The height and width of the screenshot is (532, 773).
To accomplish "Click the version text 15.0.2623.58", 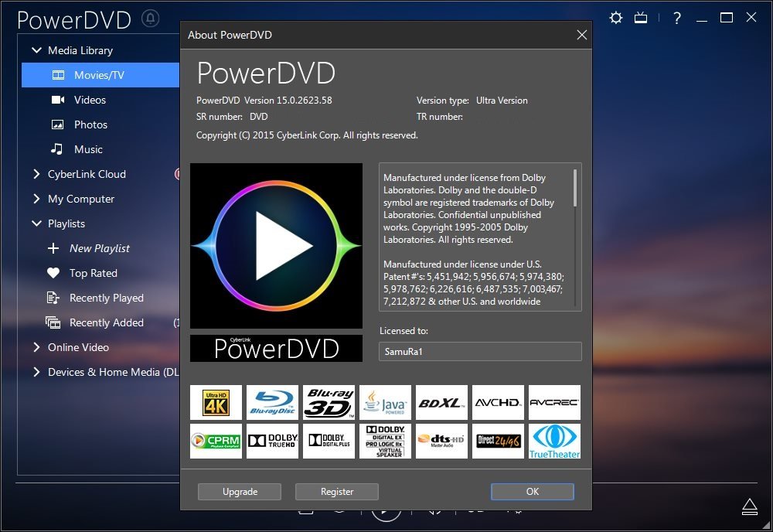I will point(304,101).
